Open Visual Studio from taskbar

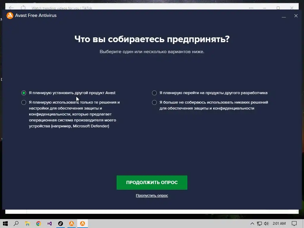pyautogui.click(x=50, y=224)
